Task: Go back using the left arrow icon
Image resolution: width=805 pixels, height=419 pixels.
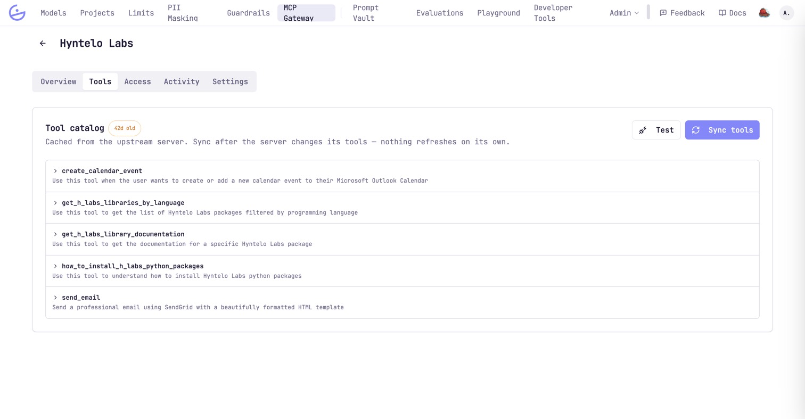Action: click(x=43, y=44)
